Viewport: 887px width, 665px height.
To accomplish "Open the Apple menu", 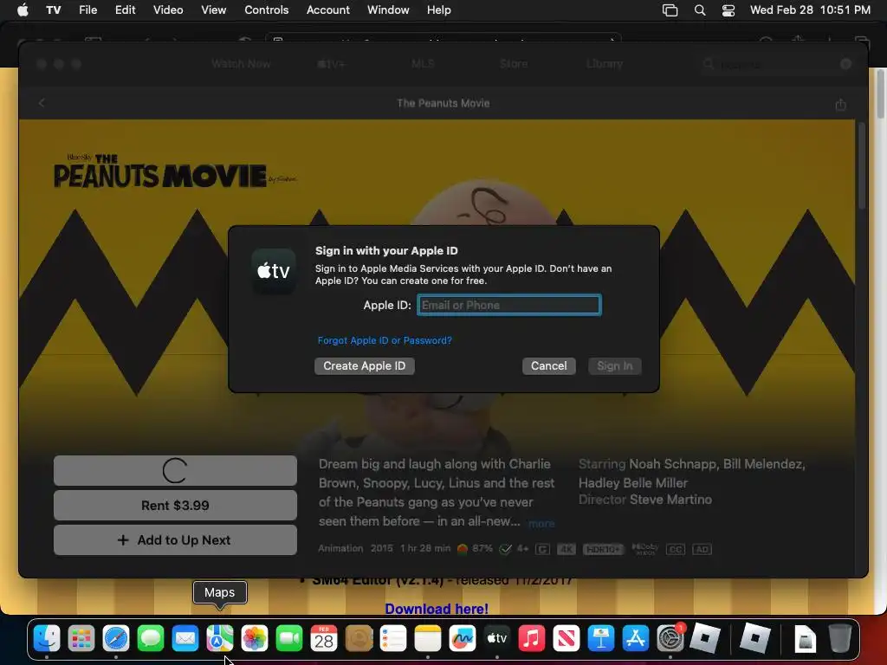I will click(23, 10).
